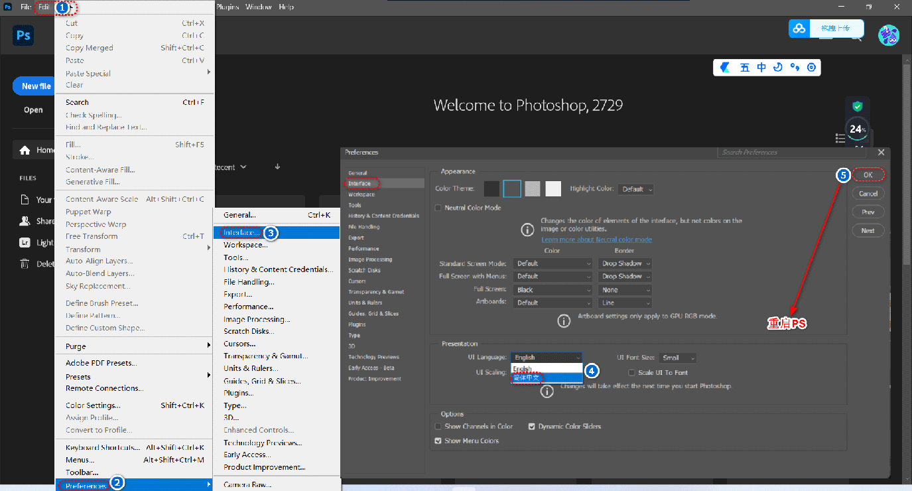Open input method settings gear icon

[811, 67]
